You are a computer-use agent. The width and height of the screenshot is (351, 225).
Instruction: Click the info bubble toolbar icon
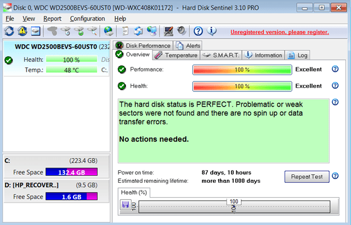tap(212, 31)
